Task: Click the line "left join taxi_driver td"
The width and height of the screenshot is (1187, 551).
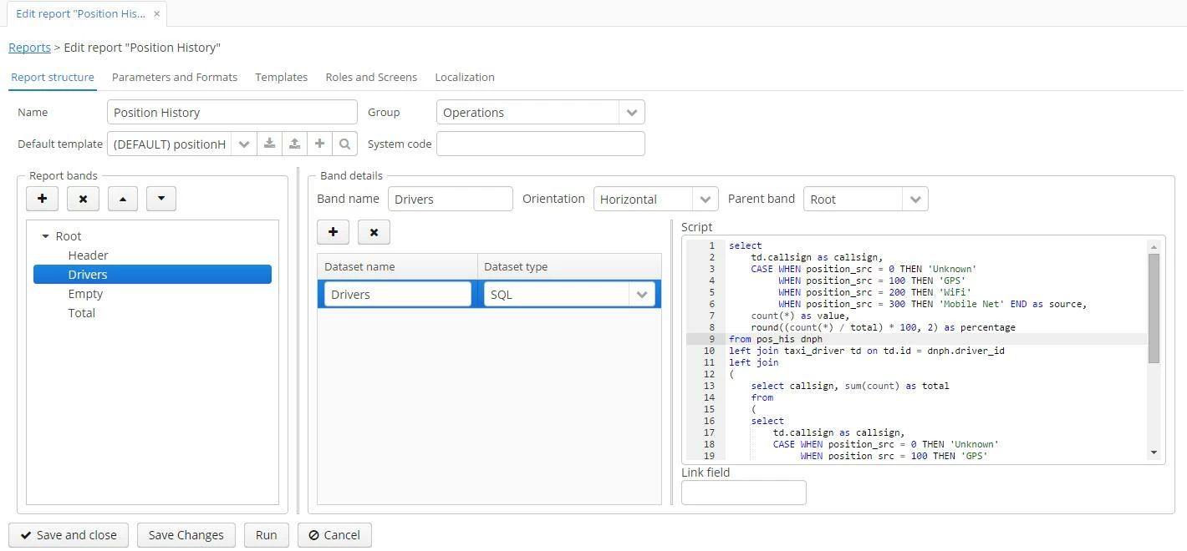Action: coord(867,351)
